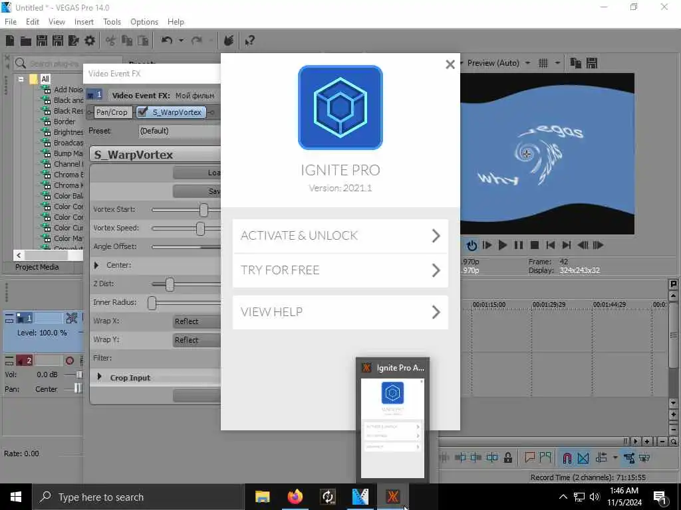This screenshot has height=510, width=681.
Task: Open the Options menu
Action: 144,22
